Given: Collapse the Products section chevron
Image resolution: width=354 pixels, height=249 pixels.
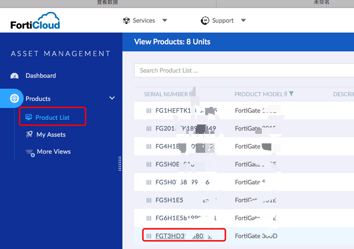Looking at the screenshot, I should [112, 98].
